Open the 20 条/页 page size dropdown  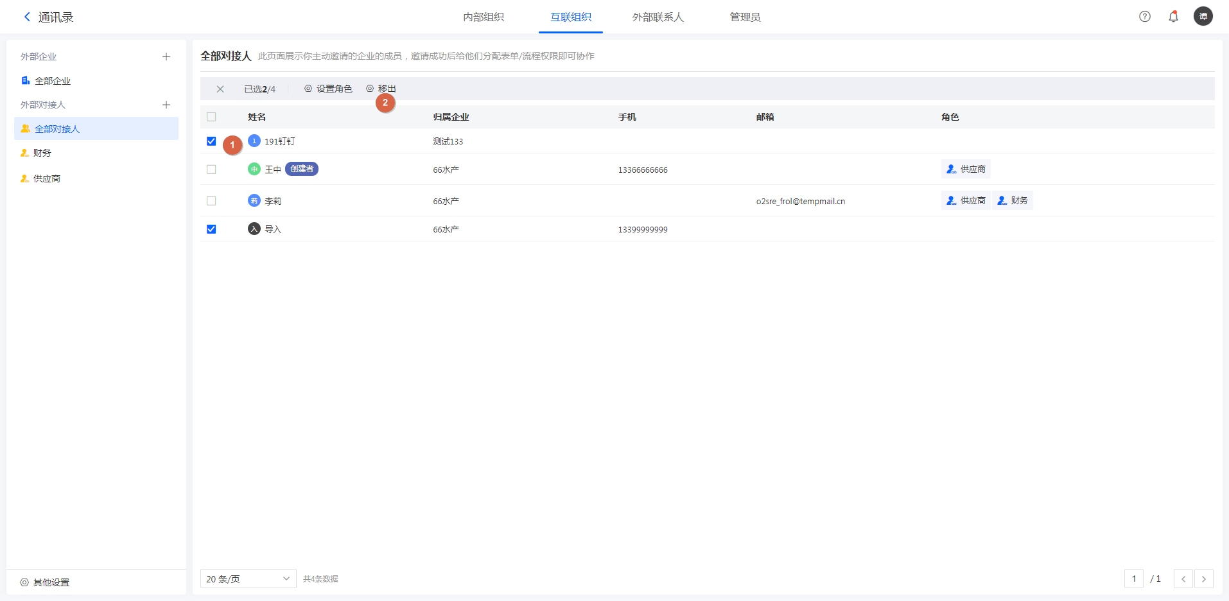(x=248, y=579)
